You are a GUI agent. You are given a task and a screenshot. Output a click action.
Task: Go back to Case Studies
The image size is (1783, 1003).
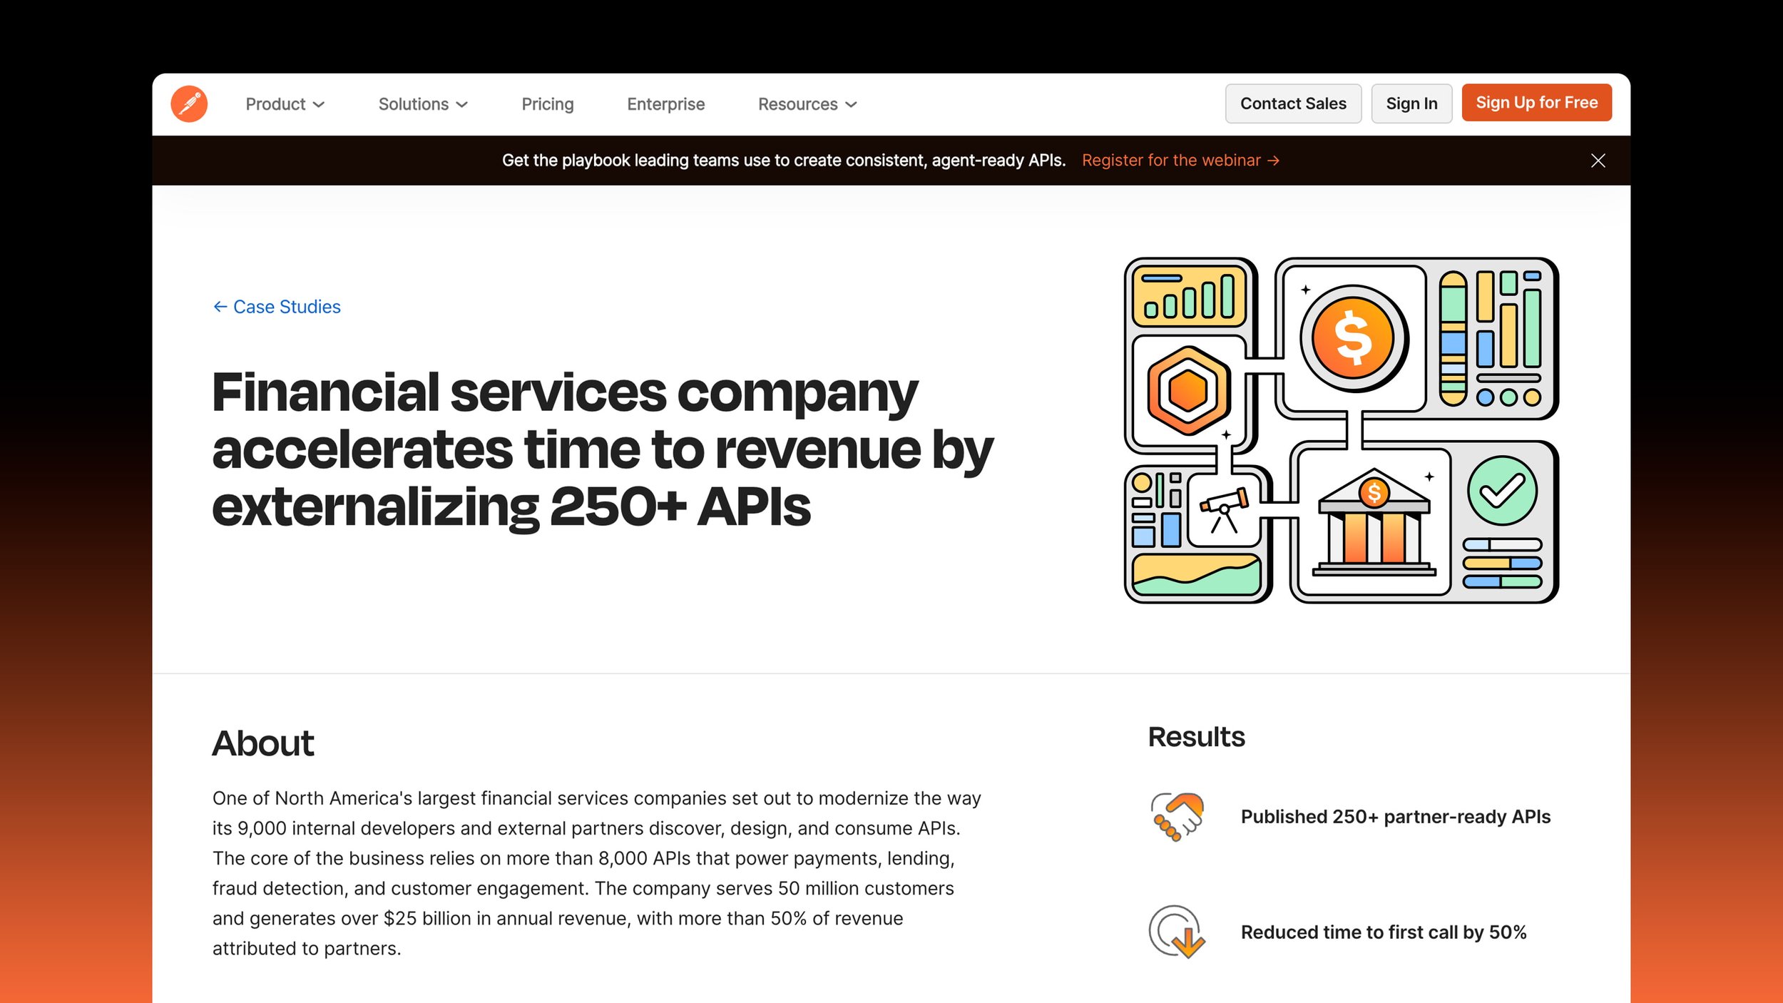(x=277, y=307)
